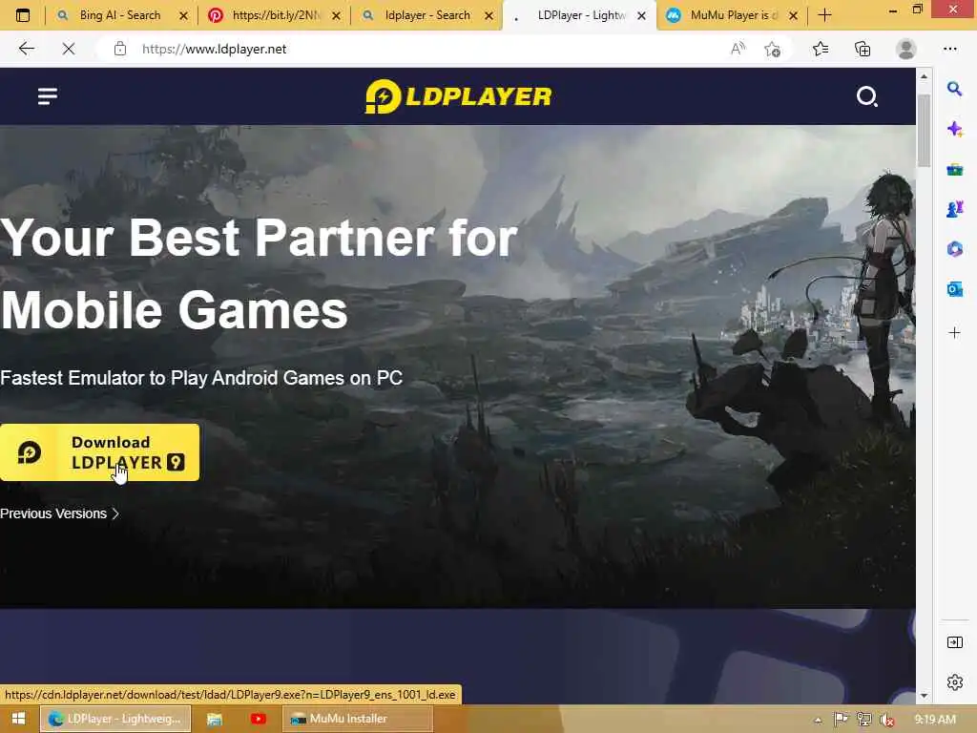The image size is (977, 733).
Task: Open the browser profile avatar
Action: [906, 49]
